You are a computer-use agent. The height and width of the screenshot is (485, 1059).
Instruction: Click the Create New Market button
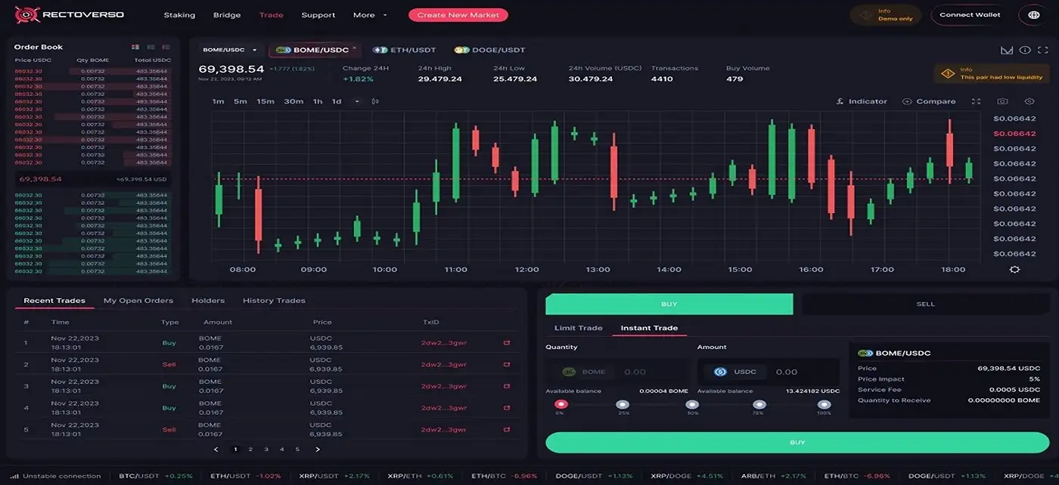pos(458,15)
